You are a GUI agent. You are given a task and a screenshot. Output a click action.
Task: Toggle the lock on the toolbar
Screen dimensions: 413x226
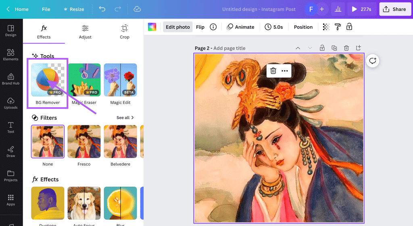coord(349,27)
